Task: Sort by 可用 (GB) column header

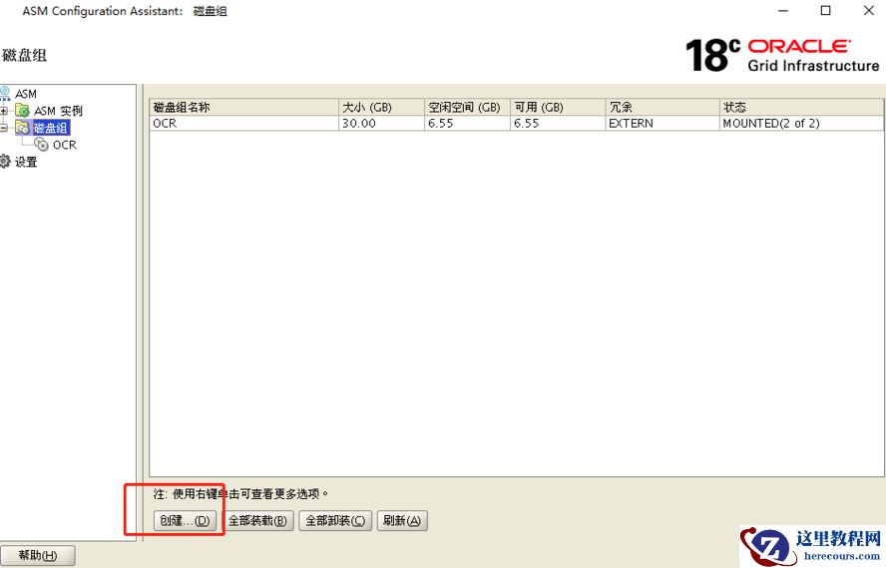Action: 559,108
